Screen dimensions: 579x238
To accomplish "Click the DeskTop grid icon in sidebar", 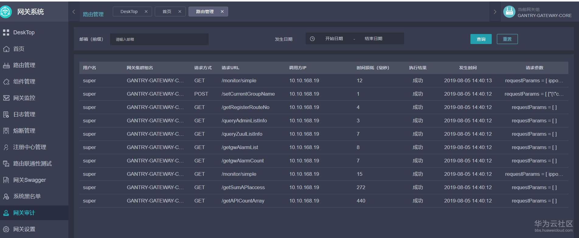I will [x=6, y=32].
